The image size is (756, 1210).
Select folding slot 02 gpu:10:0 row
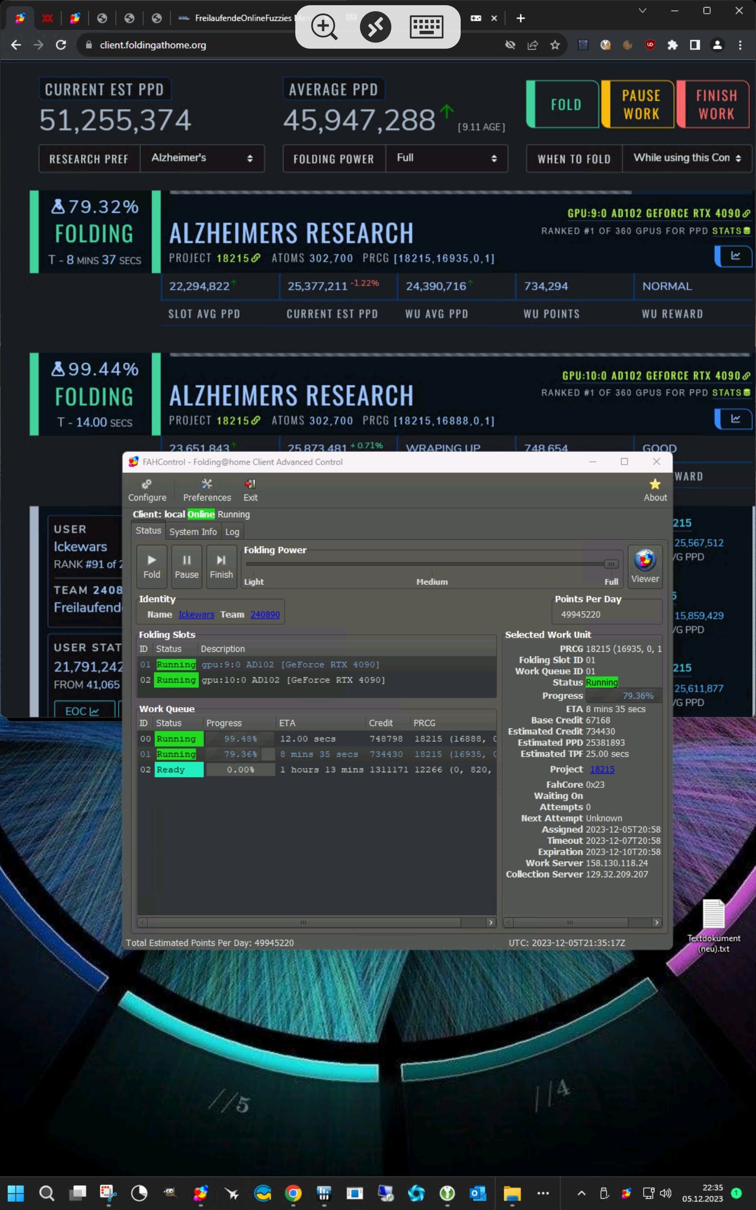click(x=317, y=680)
